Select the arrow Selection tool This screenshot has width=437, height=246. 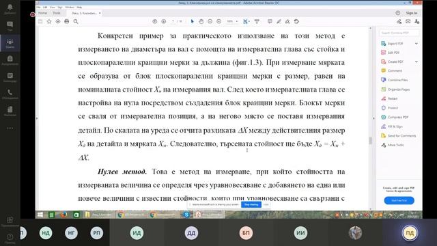pos(192,21)
